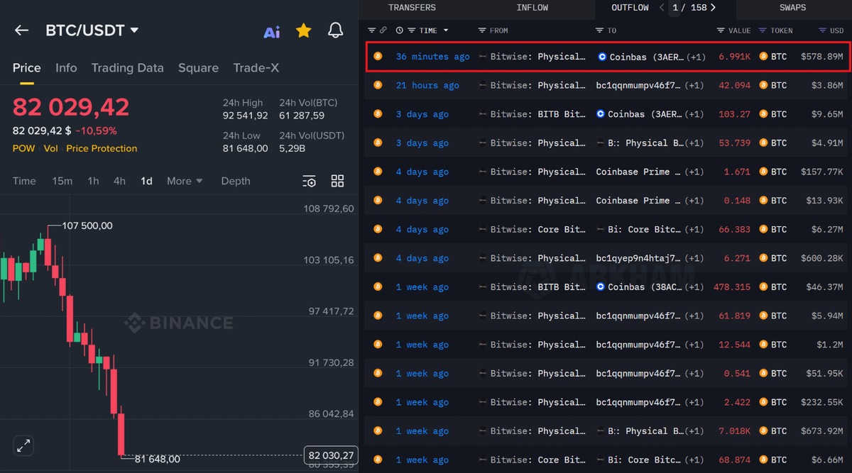
Task: Open Coinbase Prime recipient in the 1.671 BTC row
Action: pos(638,172)
